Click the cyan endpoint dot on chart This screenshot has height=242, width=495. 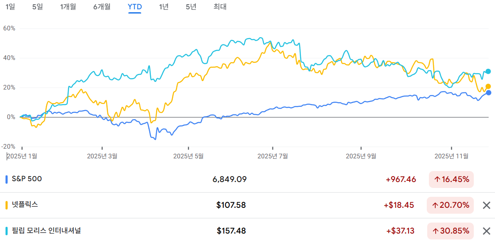488,71
